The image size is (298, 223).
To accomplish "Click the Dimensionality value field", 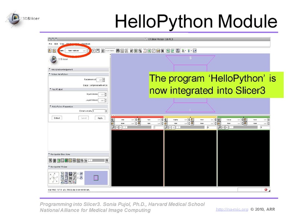I will [x=99, y=111].
